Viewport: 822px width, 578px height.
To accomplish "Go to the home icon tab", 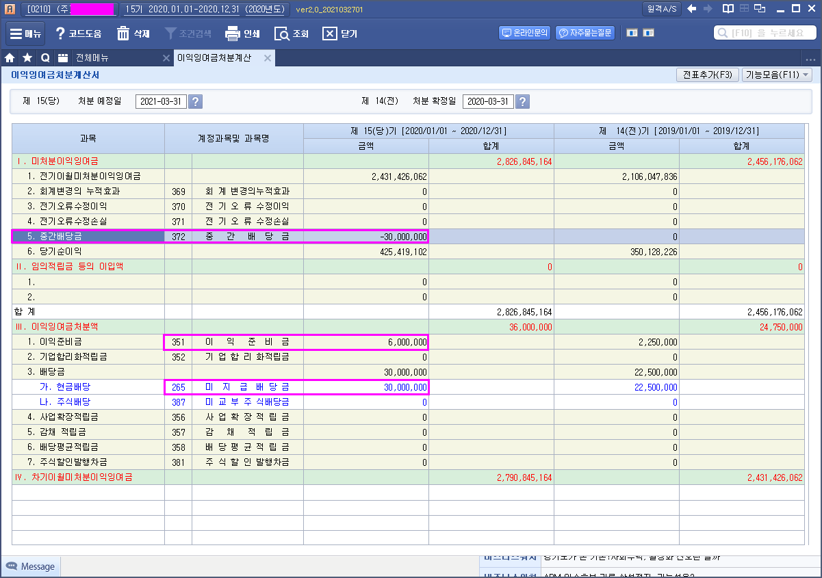I will 10,58.
